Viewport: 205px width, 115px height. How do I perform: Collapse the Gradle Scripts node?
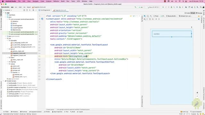(4, 81)
